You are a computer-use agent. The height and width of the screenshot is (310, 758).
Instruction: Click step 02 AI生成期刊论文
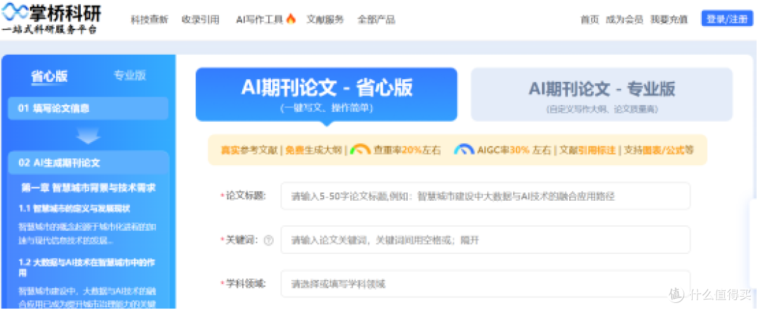tap(88, 162)
